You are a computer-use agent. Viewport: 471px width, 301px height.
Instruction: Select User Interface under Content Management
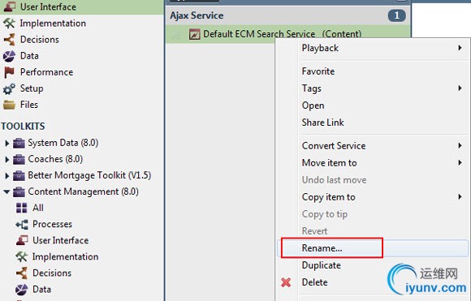pos(60,240)
